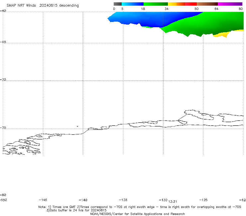Click latitude axis label '-65'
The height and width of the screenshot is (216, 246).
click(3, 42)
